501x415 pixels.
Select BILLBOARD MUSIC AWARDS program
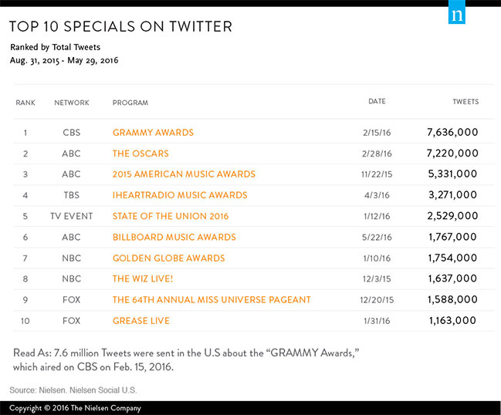pyautogui.click(x=174, y=237)
